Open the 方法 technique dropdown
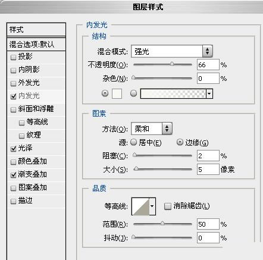Image resolution: width=263 pixels, height=260 pixels. click(152, 129)
